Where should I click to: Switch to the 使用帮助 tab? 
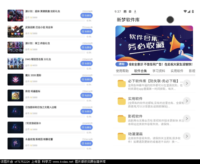click(122, 71)
